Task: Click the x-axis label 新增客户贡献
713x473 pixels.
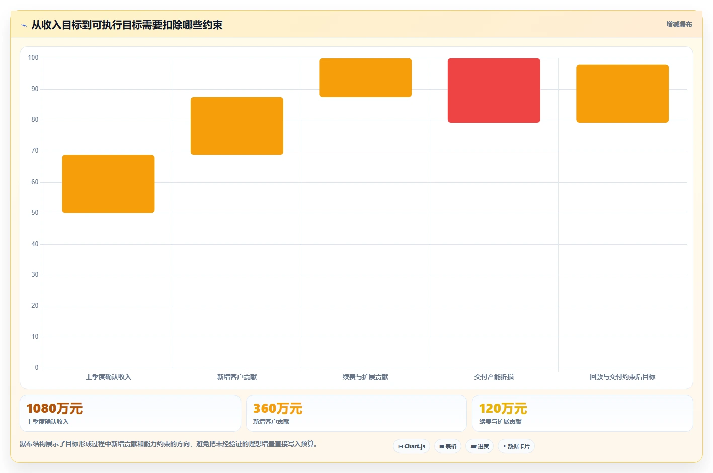Action: click(237, 377)
